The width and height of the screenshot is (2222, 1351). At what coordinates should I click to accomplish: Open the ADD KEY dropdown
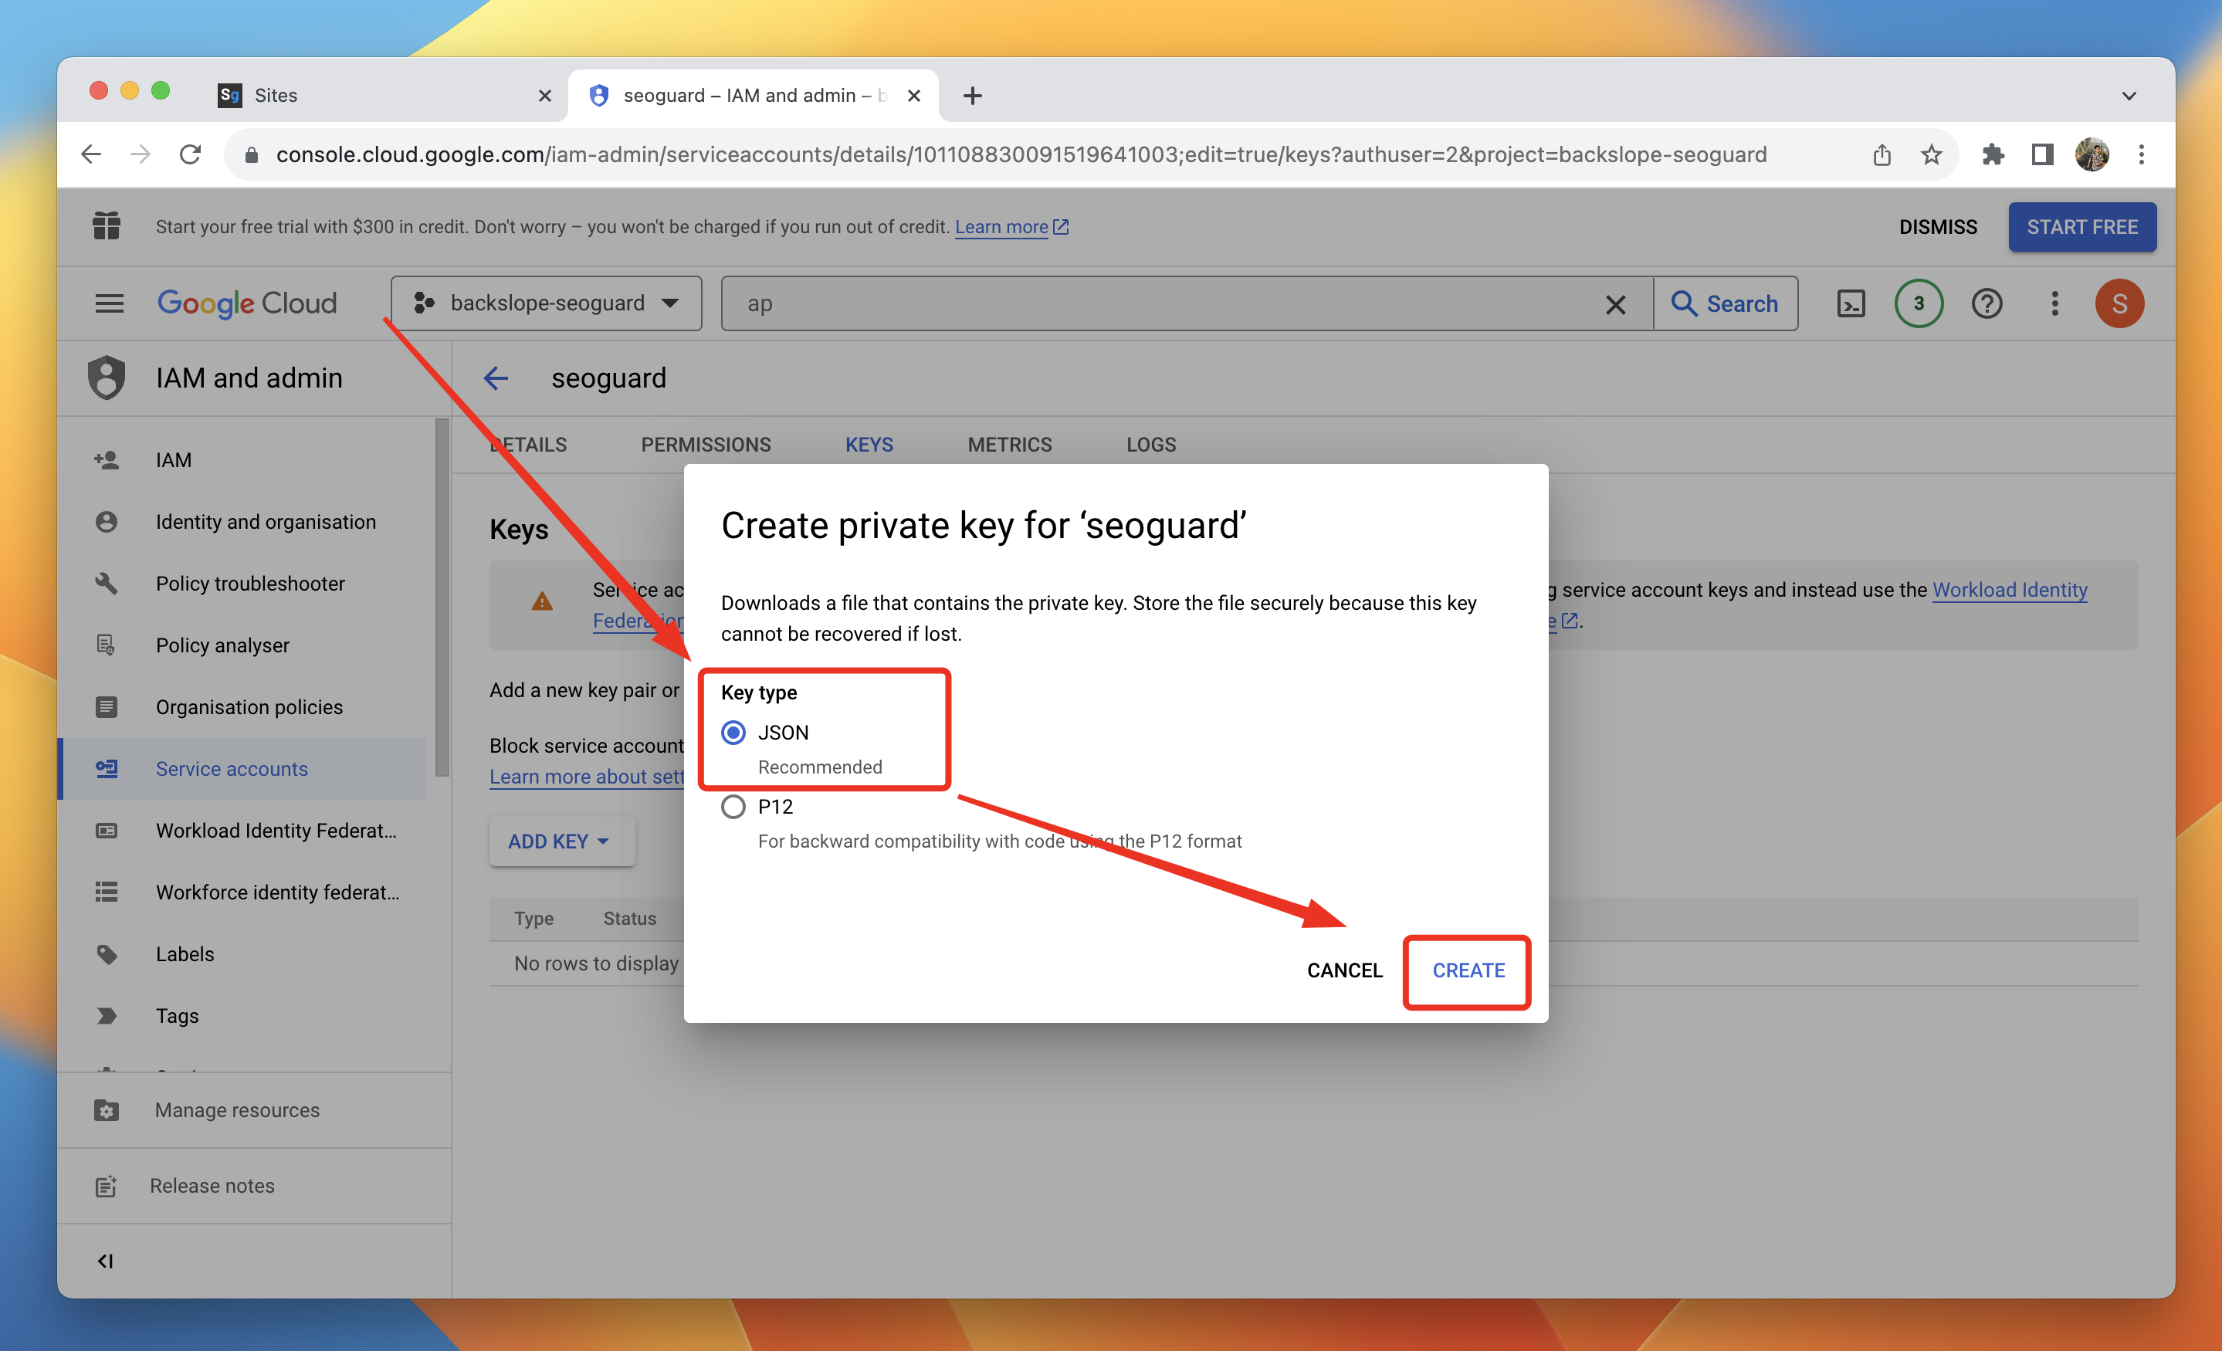click(x=560, y=841)
